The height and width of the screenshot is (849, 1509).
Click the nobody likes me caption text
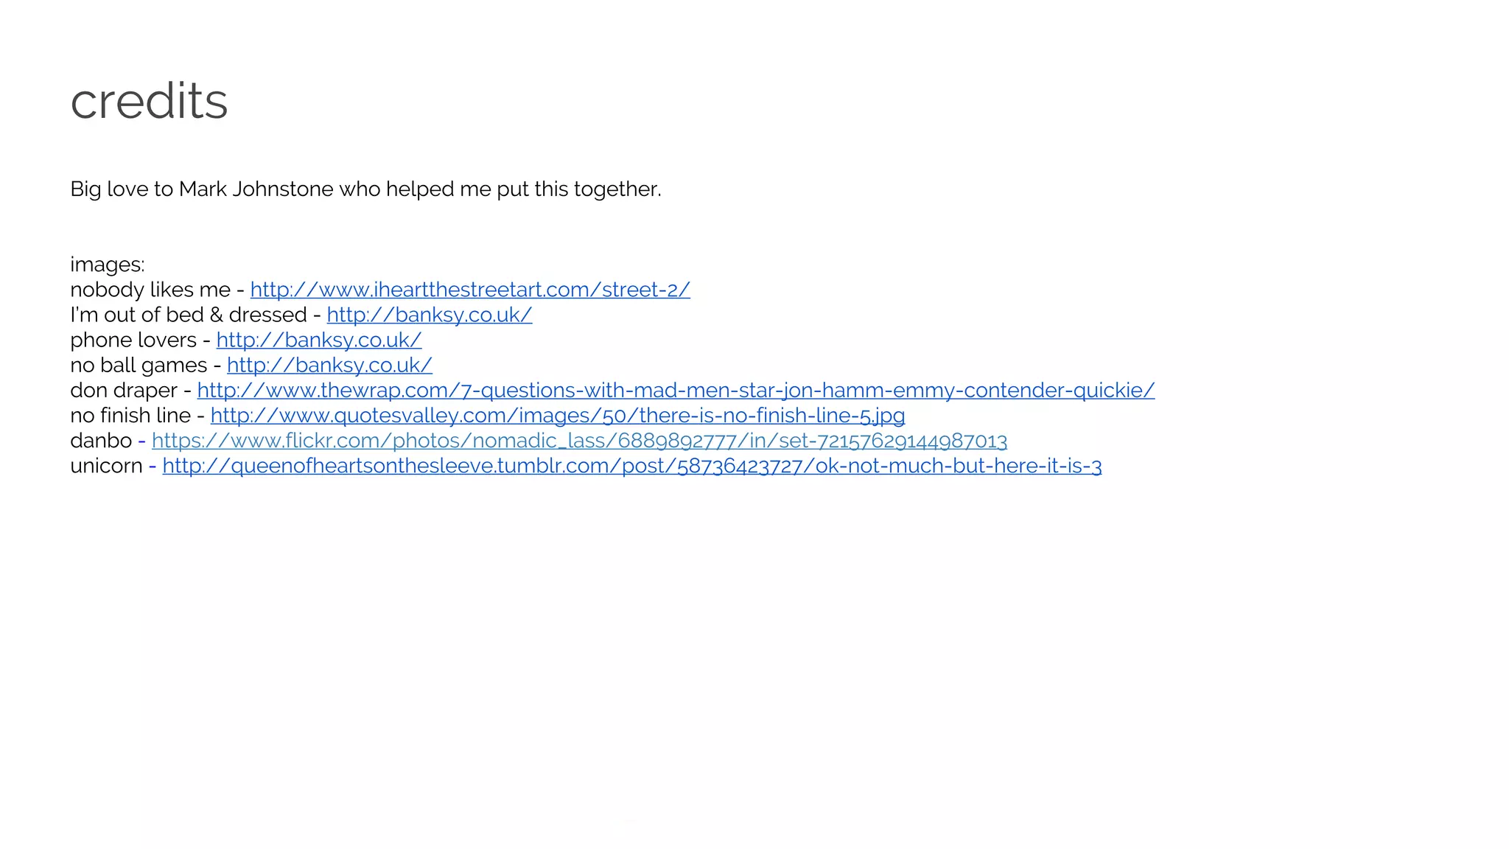pos(150,290)
